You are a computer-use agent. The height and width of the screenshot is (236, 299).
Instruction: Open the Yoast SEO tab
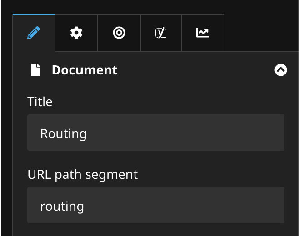(x=161, y=33)
